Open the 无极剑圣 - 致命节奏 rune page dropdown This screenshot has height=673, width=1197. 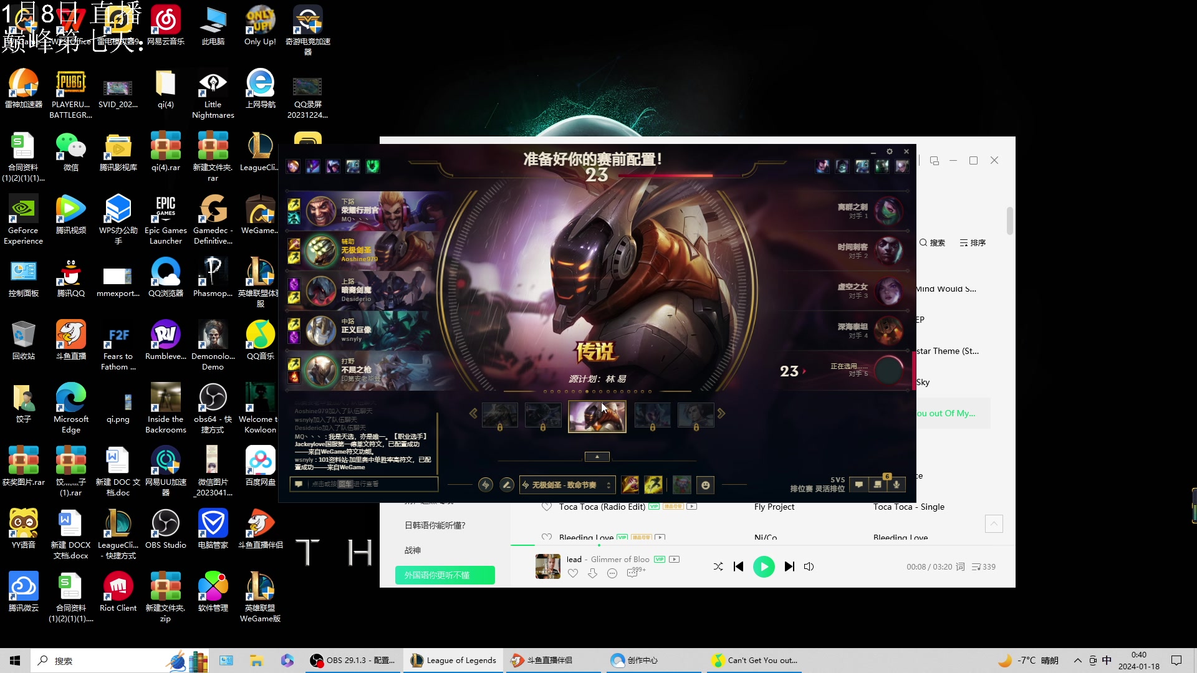click(x=567, y=485)
